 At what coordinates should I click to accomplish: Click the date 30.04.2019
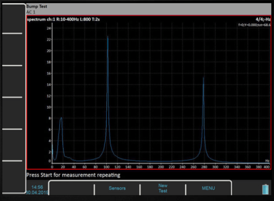coord(37,193)
